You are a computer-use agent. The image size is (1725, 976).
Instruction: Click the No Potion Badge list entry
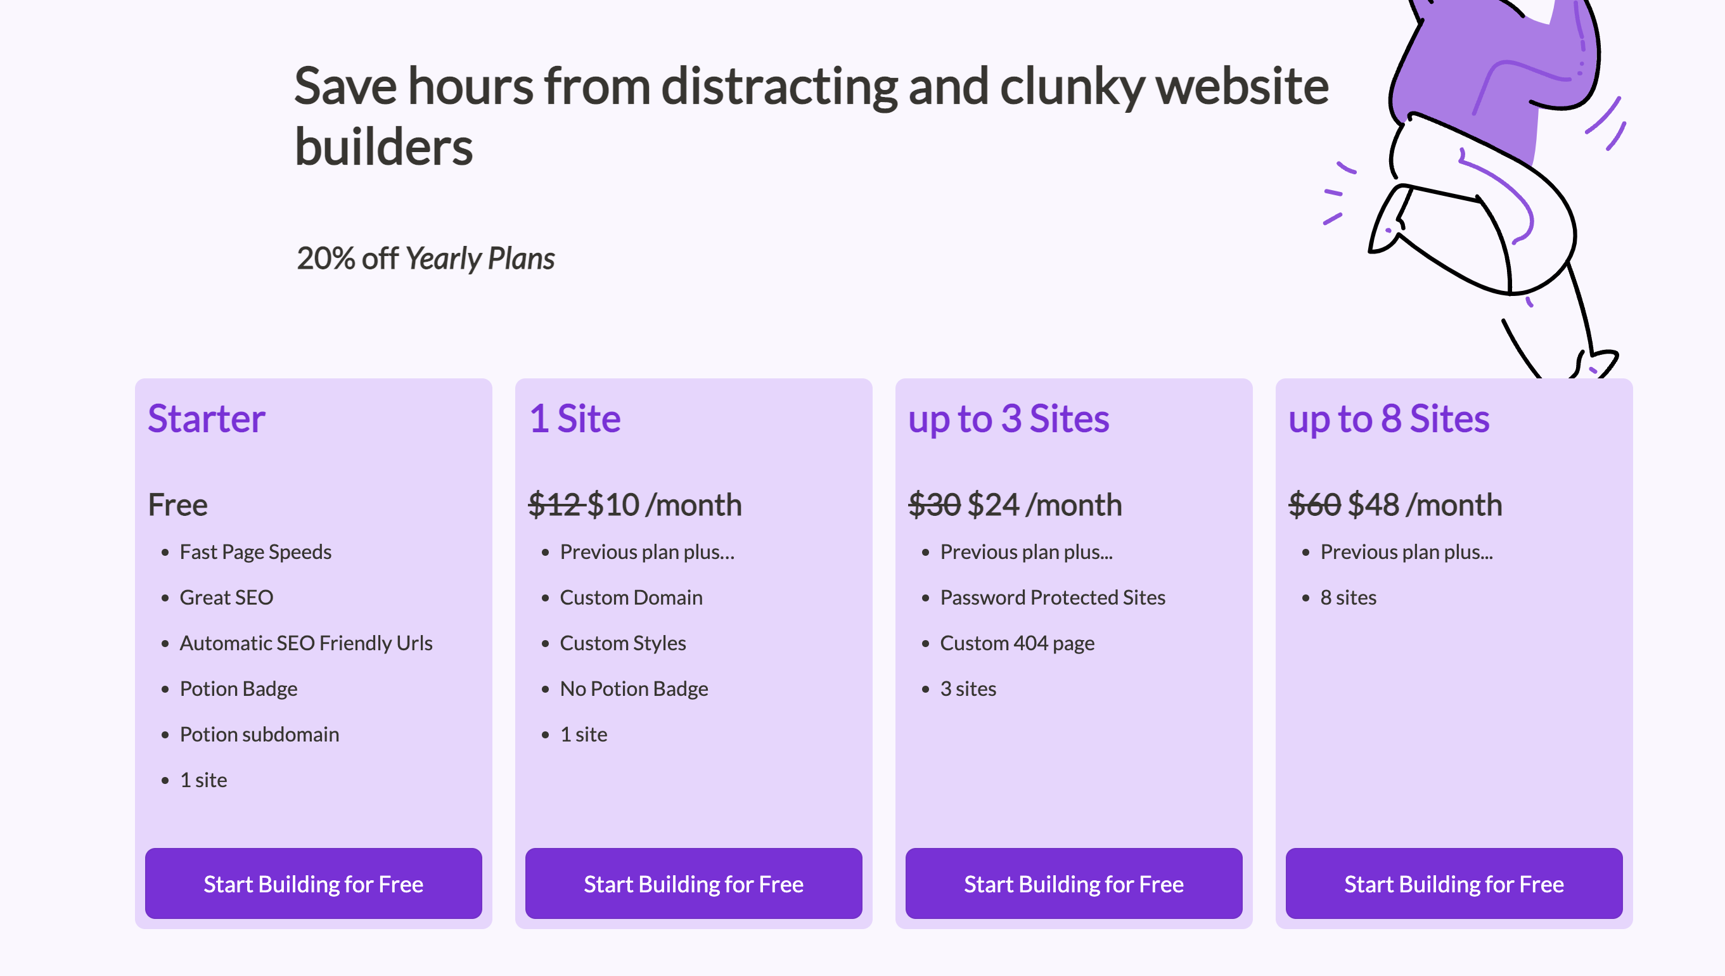click(x=633, y=688)
